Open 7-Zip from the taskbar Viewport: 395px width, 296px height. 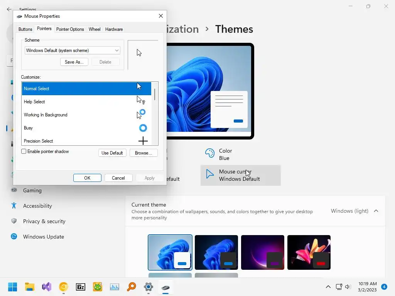click(x=81, y=287)
